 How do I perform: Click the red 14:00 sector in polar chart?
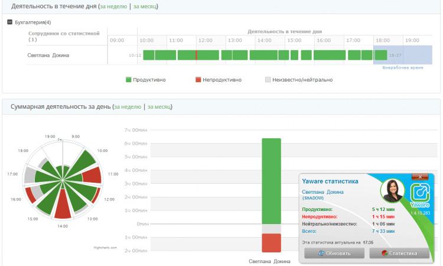tap(63, 206)
